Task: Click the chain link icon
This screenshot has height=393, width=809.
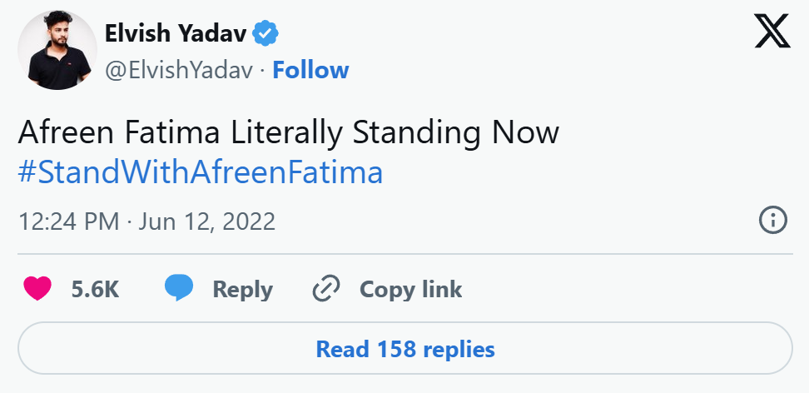Action: (x=325, y=289)
